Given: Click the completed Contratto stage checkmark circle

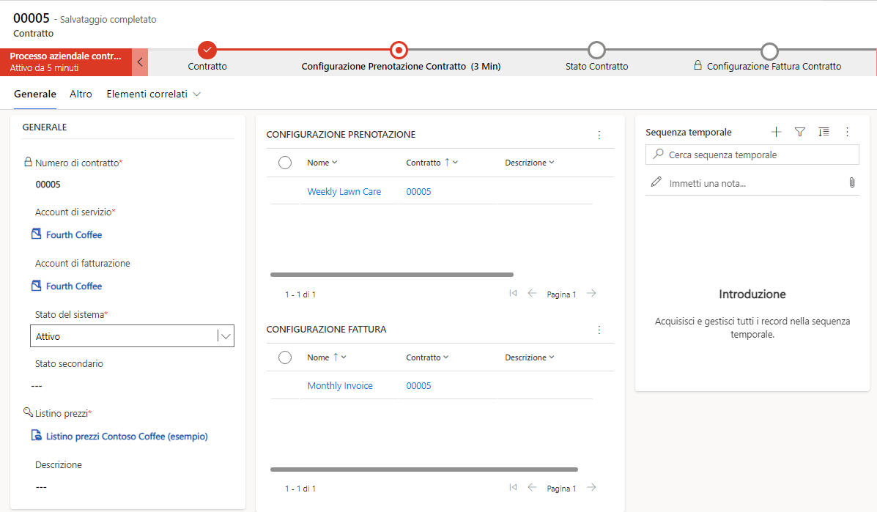Looking at the screenshot, I should pos(207,51).
